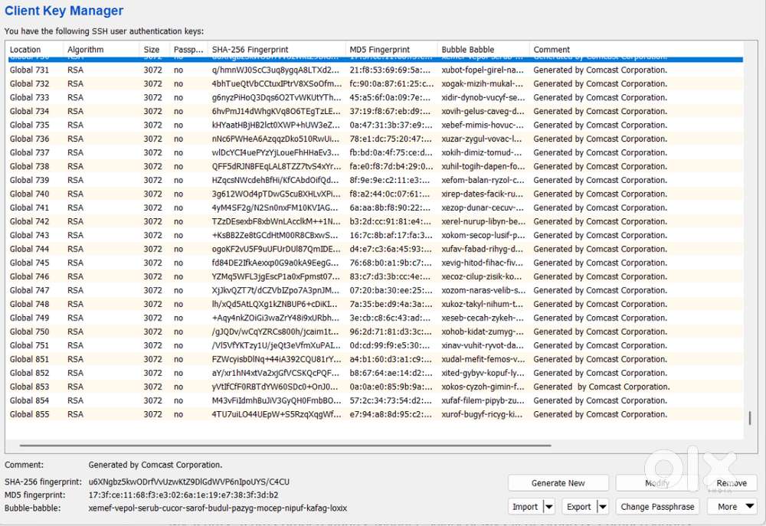Select the Global 732 key row
Image resolution: width=766 pixels, height=526 pixels.
click(x=375, y=83)
